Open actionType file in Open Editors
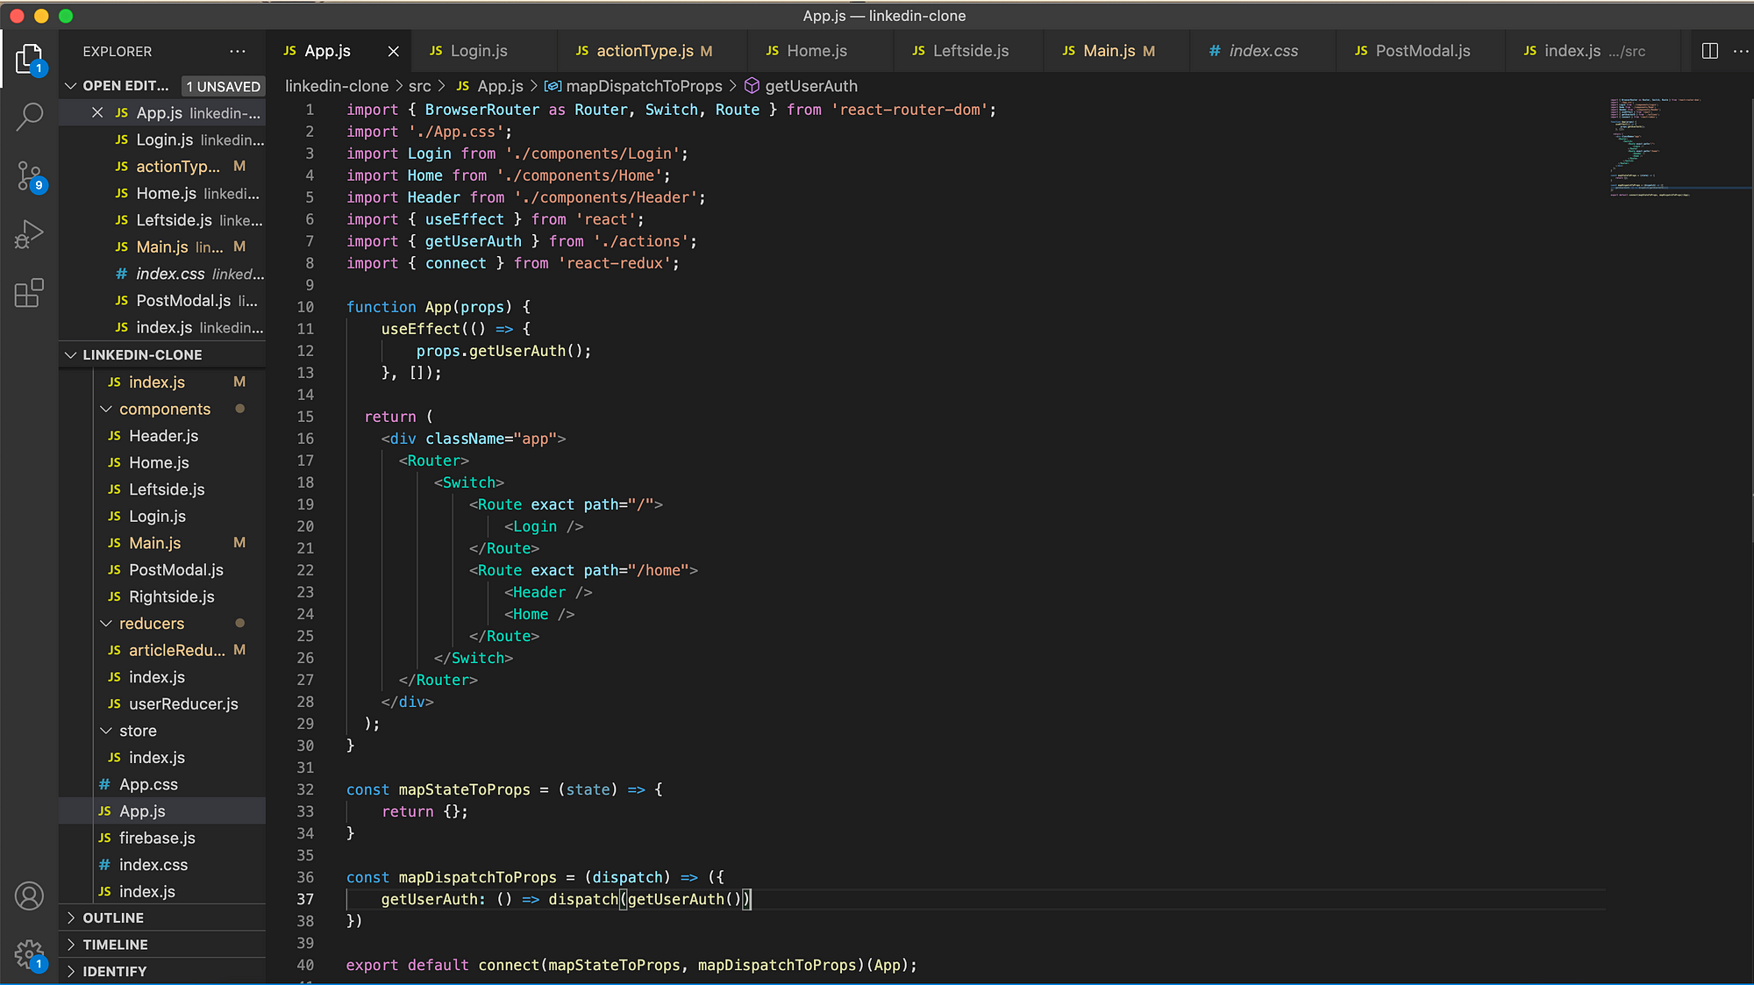The image size is (1754, 985). point(162,167)
